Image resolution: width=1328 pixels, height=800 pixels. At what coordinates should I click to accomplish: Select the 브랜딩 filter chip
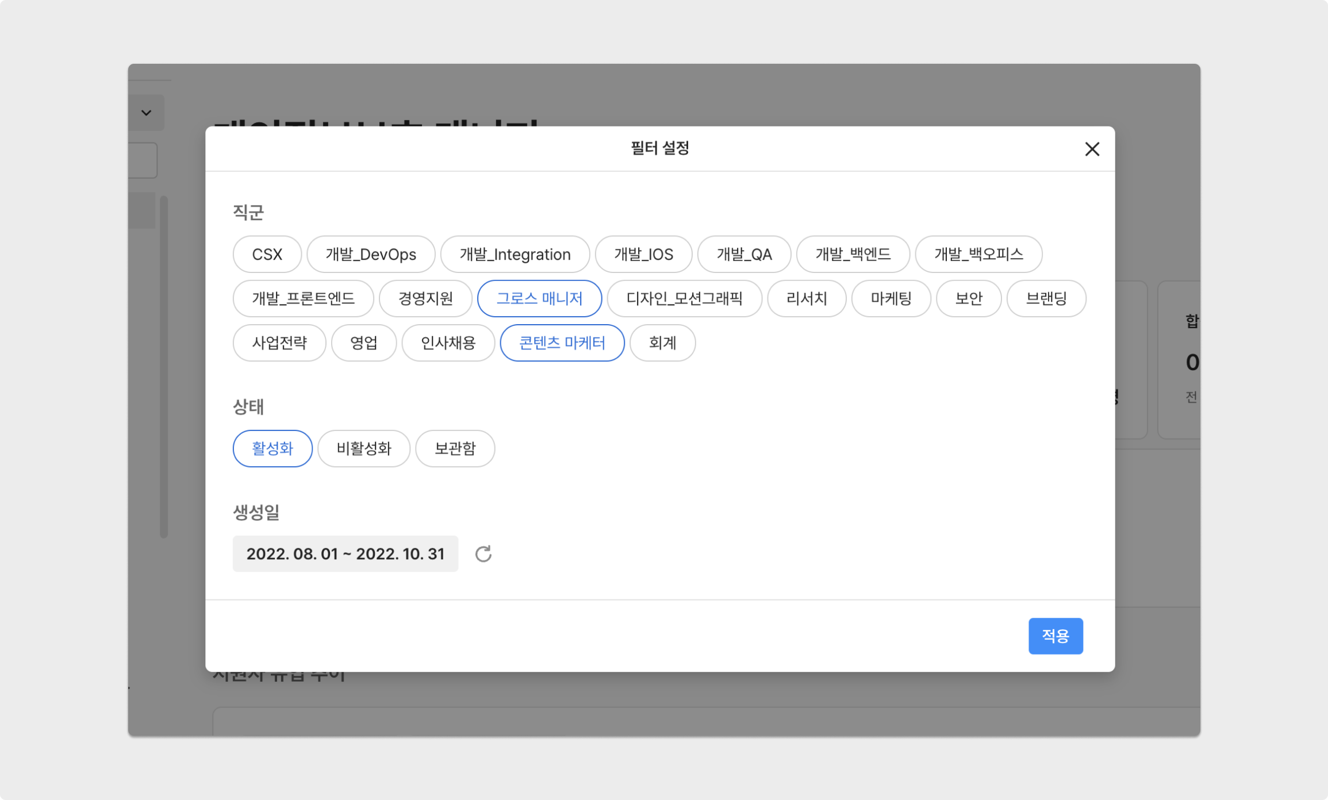point(1046,298)
